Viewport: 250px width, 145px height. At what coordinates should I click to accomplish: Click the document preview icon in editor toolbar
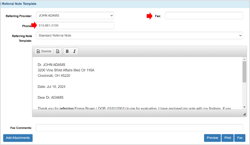[58, 51]
